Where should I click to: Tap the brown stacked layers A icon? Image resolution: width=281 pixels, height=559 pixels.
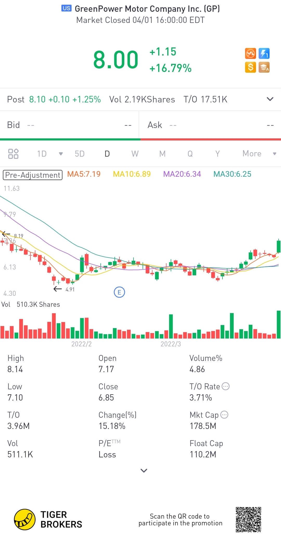coord(264,67)
